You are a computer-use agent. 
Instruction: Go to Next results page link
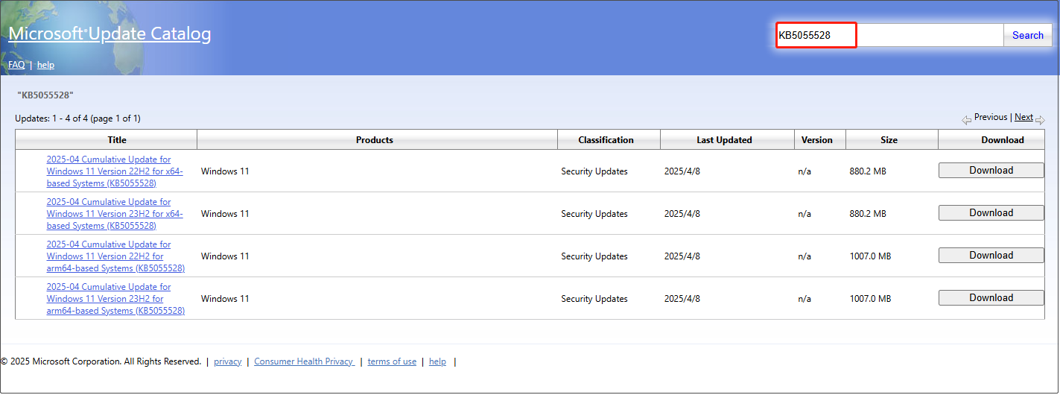[1023, 117]
